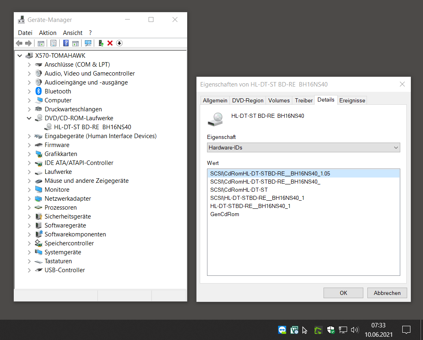
Task: Select the Druckwarteschlangen entry
Action: tap(73, 109)
